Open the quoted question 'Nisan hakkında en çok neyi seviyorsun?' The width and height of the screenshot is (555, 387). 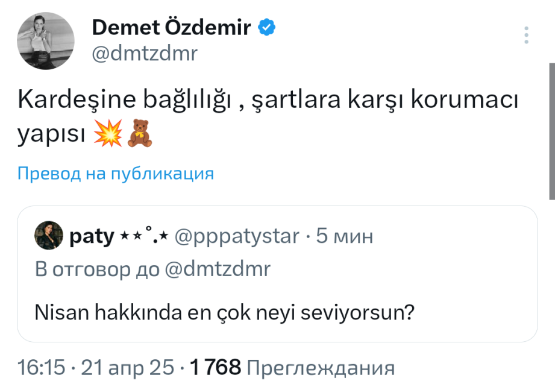coord(224,313)
